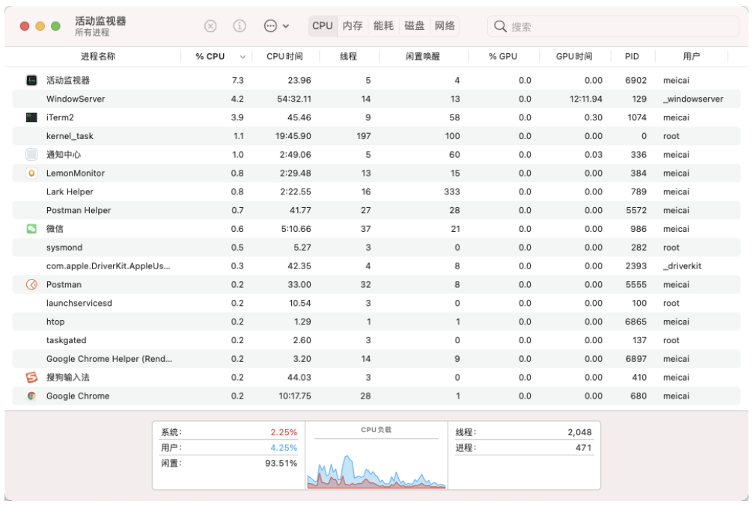Click the 搜狗输入法 icon
Screen dimensions: 753x507
tap(31, 378)
